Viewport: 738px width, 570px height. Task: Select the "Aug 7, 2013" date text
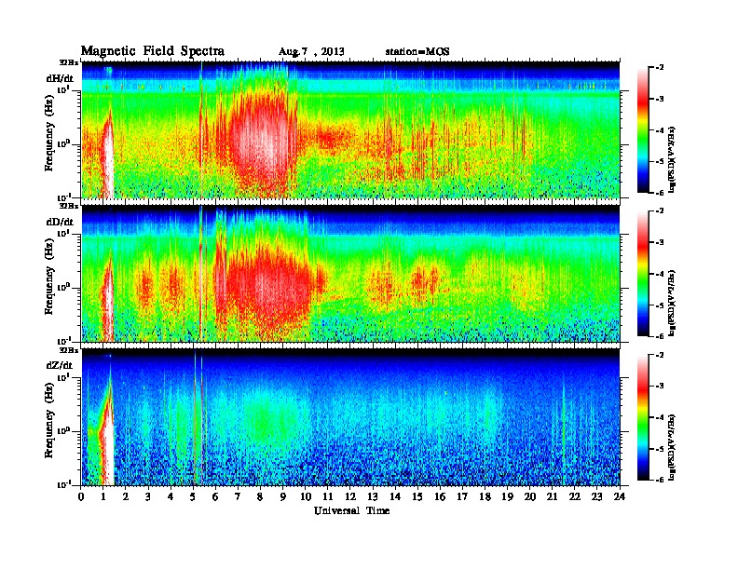point(311,52)
